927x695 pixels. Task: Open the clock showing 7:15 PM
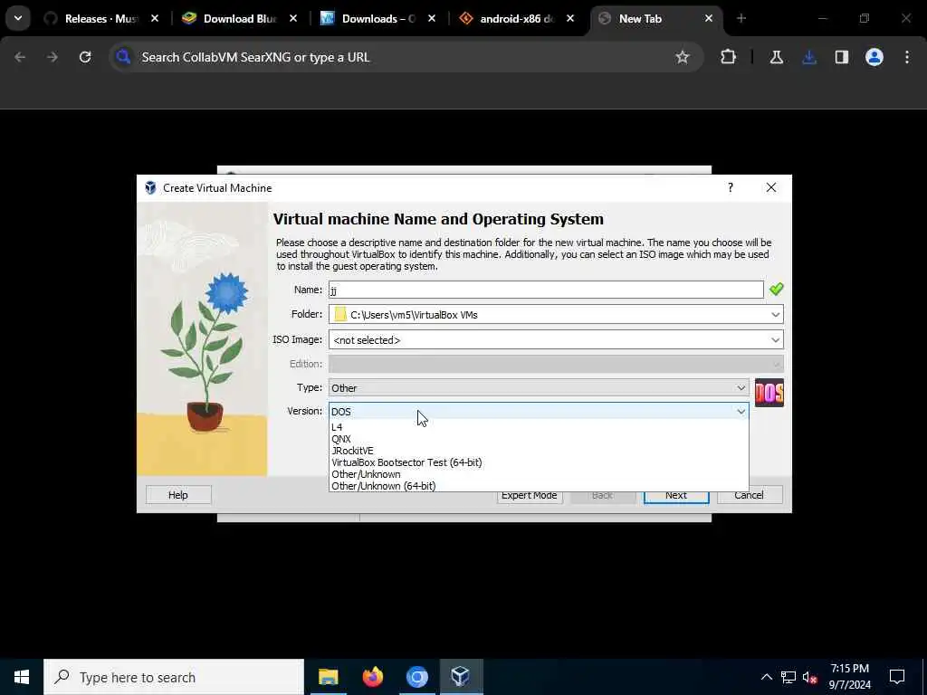pos(849,677)
